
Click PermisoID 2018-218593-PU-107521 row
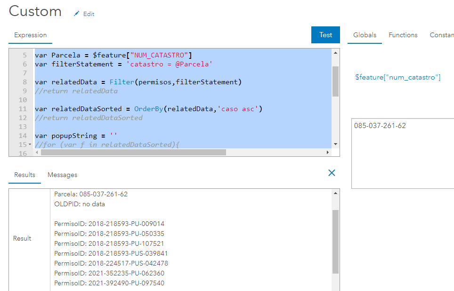tap(109, 243)
